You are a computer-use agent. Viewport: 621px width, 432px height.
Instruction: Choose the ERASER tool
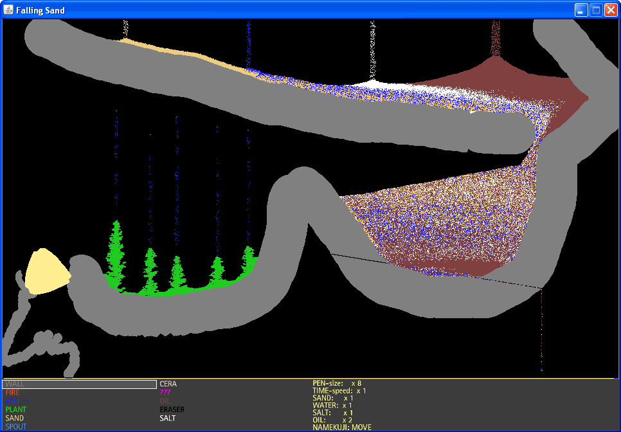172,410
